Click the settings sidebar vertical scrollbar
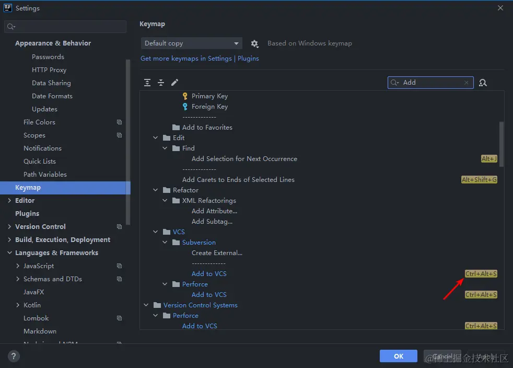Viewport: 513px width, 368px height. tap(128, 142)
